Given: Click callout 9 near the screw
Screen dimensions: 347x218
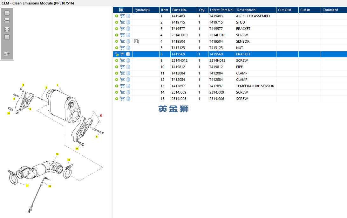Looking at the screenshot, I should [x=97, y=137].
